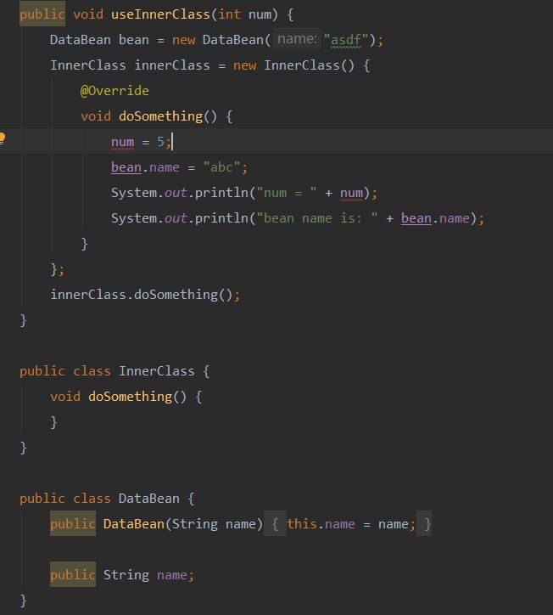Click the DataBean name in class declaration
This screenshot has height=615, width=553.
[x=148, y=498]
